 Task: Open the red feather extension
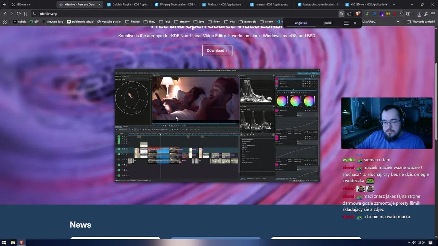[x=395, y=14]
